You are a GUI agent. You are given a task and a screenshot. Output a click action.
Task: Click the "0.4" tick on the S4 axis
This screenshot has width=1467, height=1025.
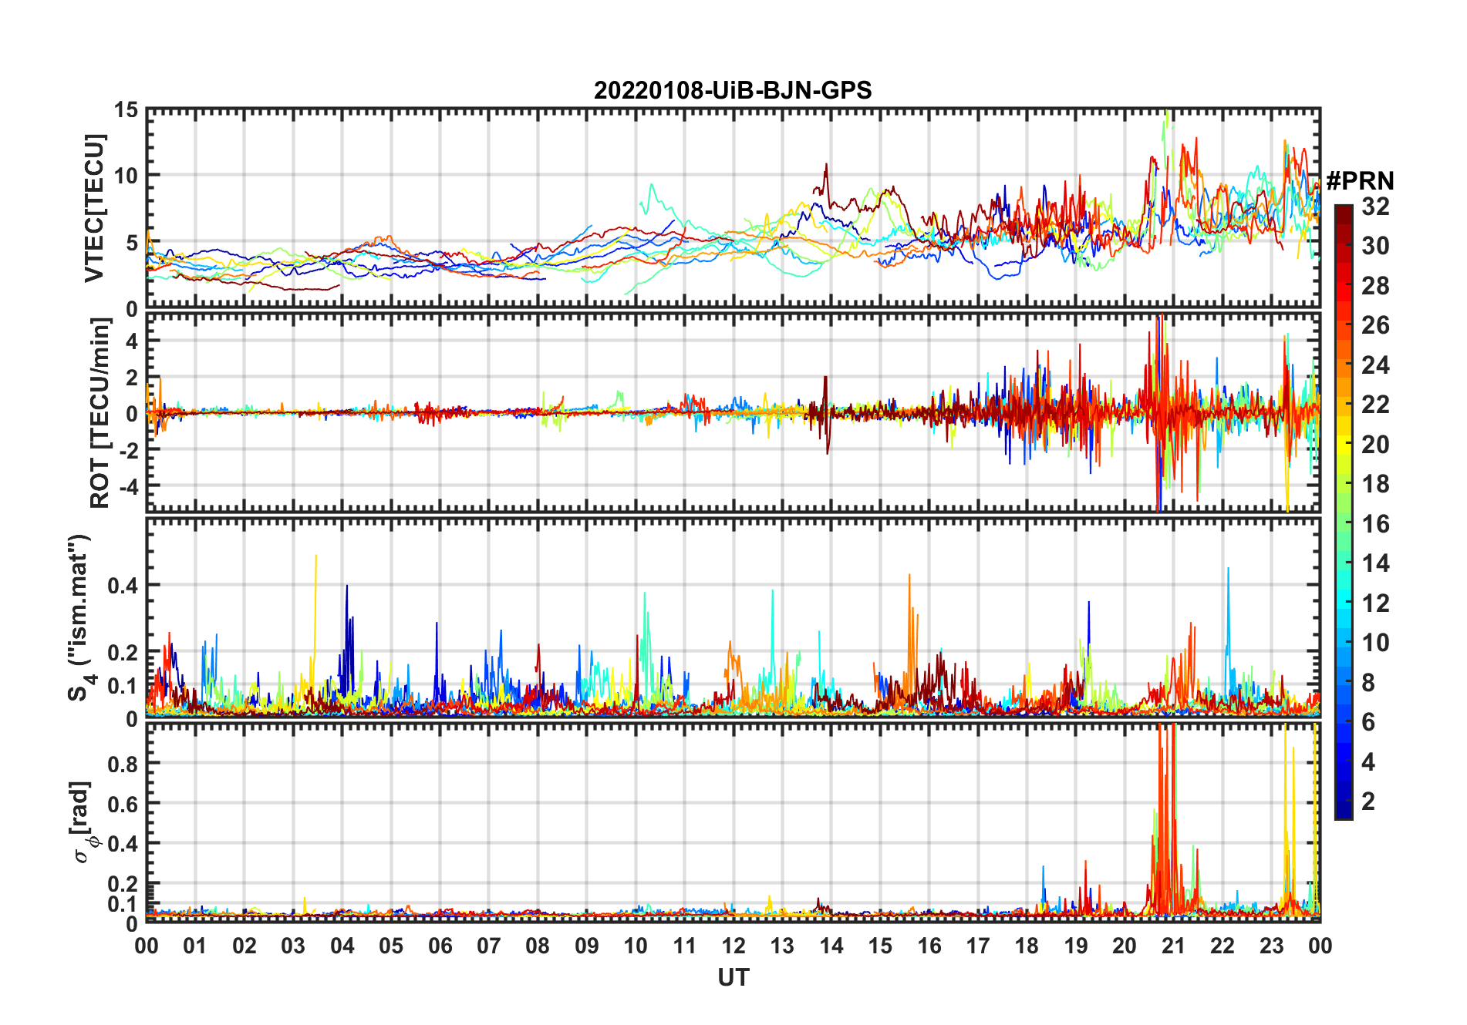[x=124, y=585]
